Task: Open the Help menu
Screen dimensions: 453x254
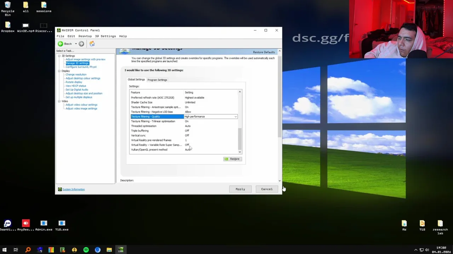Action: [x=123, y=36]
